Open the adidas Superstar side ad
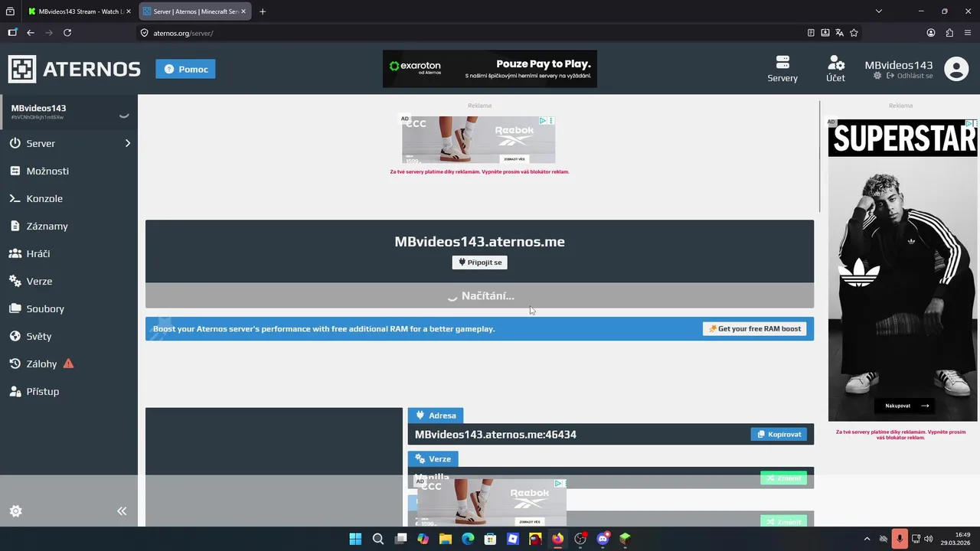The height and width of the screenshot is (551, 980). [x=903, y=270]
